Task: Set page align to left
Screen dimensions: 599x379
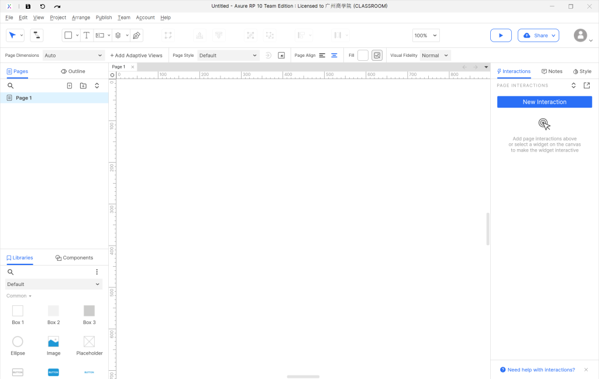Action: pos(322,56)
